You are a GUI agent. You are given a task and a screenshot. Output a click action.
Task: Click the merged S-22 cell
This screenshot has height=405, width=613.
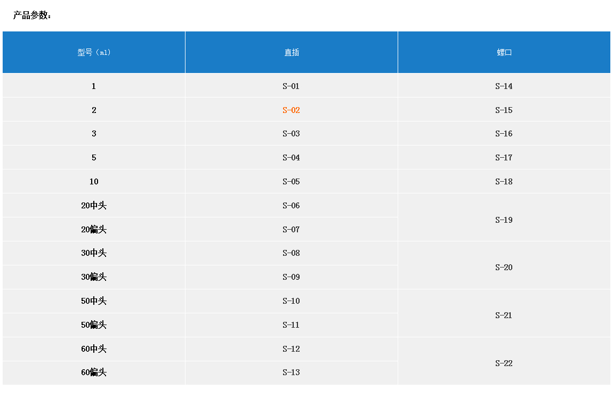(504, 363)
